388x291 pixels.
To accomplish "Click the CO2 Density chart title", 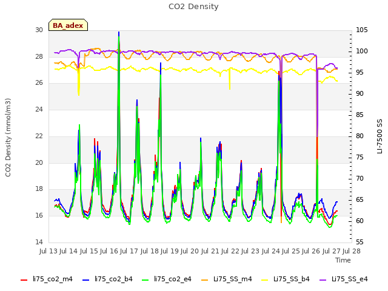I will click(193, 7).
